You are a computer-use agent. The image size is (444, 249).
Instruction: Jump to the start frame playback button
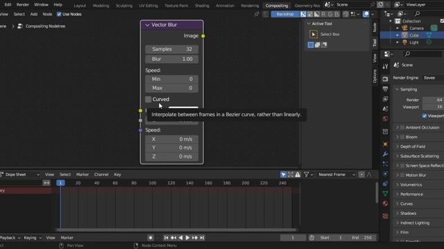[x=166, y=238]
